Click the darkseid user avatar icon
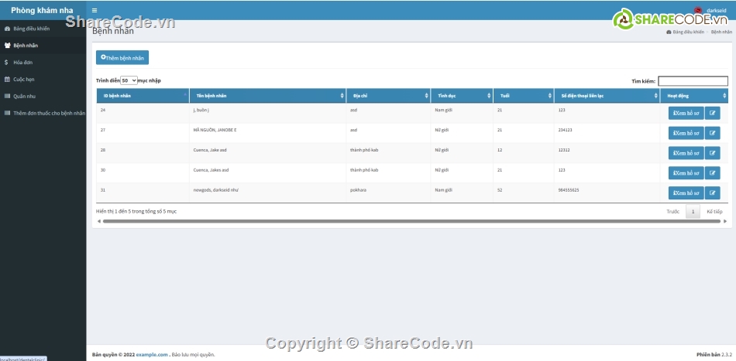 pyautogui.click(x=698, y=10)
